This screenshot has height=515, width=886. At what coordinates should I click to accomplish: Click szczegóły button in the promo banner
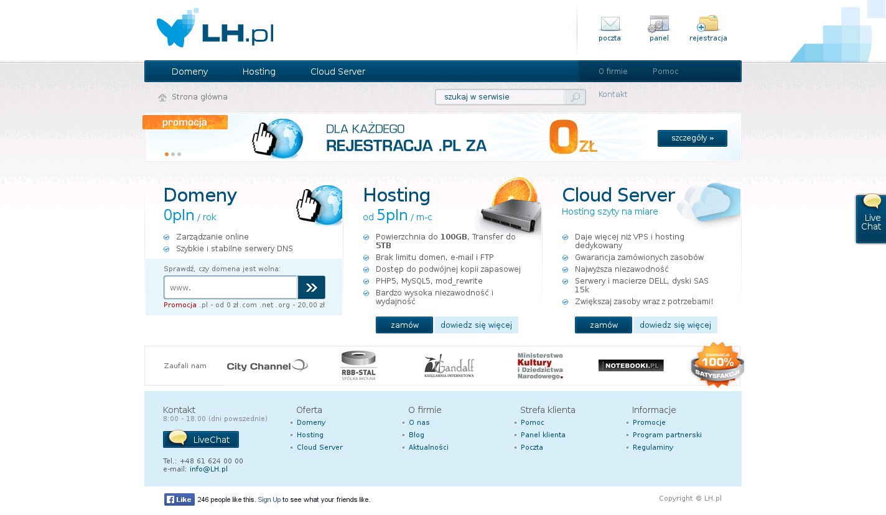[x=692, y=138]
